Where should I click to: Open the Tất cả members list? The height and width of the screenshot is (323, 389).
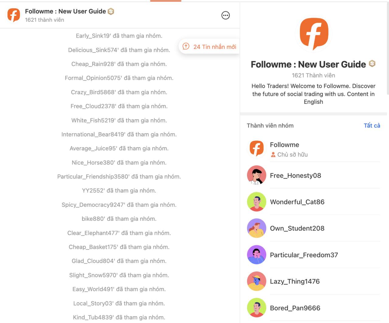pyautogui.click(x=371, y=125)
